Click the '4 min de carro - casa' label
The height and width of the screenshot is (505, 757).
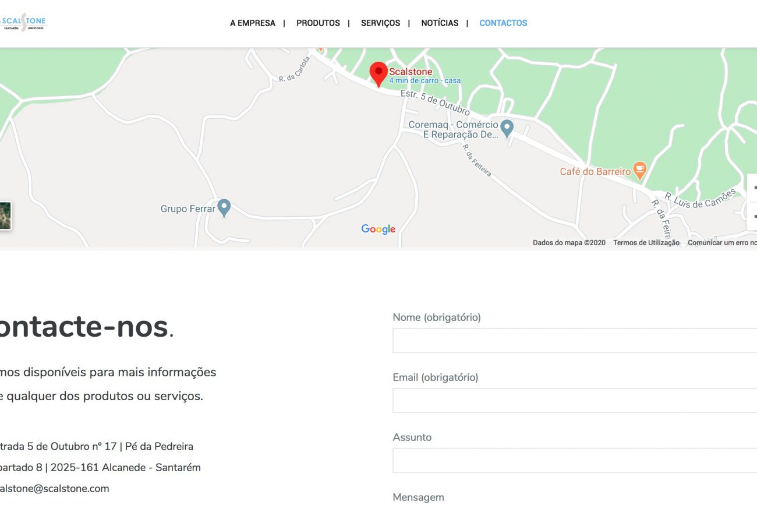425,81
